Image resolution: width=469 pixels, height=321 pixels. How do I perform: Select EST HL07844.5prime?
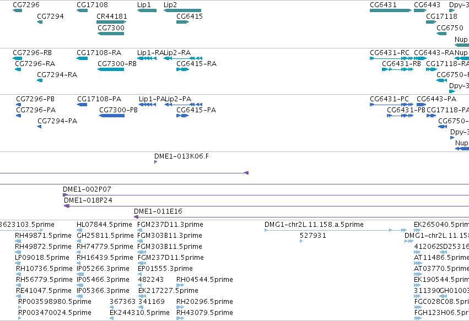click(79, 230)
